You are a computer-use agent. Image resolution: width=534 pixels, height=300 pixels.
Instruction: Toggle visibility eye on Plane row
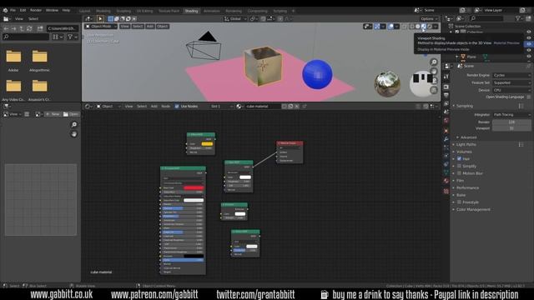point(528,57)
